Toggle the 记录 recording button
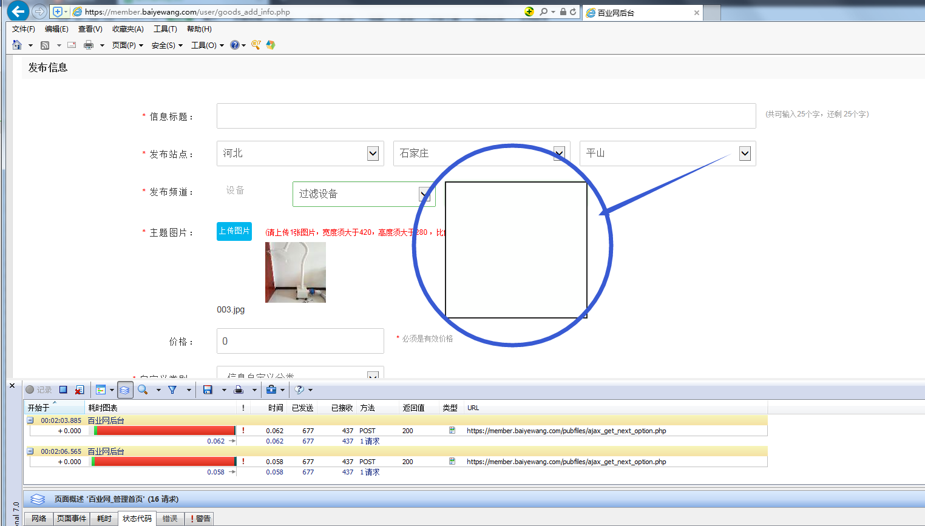The image size is (925, 526). [36, 389]
